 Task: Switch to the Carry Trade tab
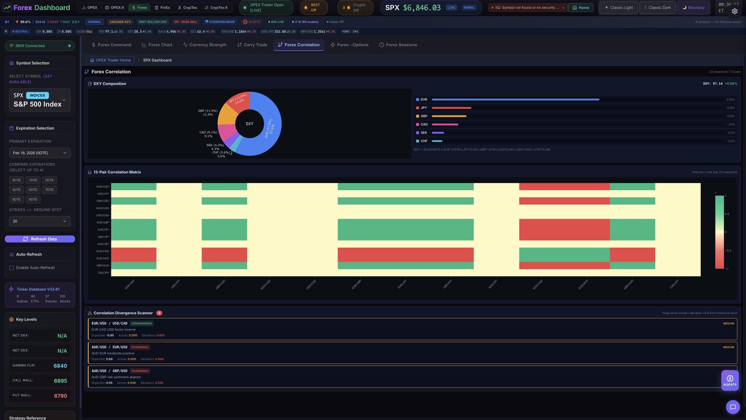click(252, 44)
